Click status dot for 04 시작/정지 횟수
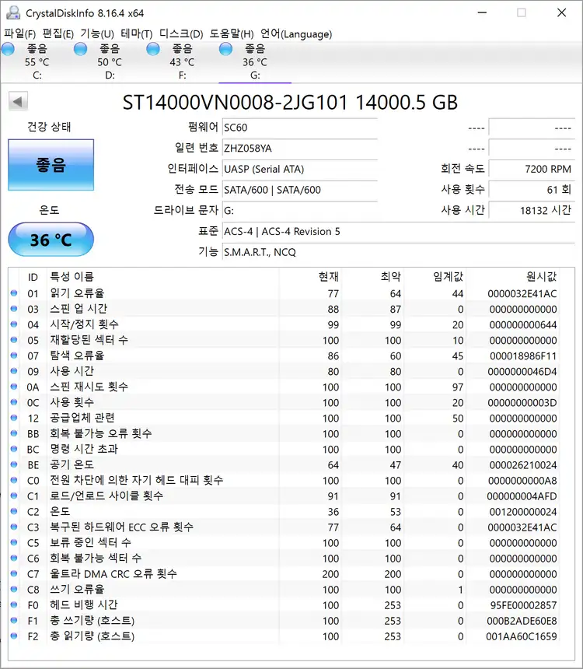The image size is (583, 669). (x=14, y=324)
